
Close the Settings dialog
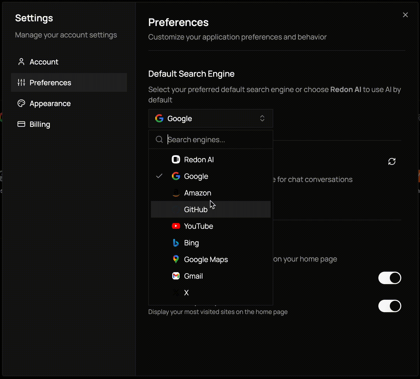point(405,15)
